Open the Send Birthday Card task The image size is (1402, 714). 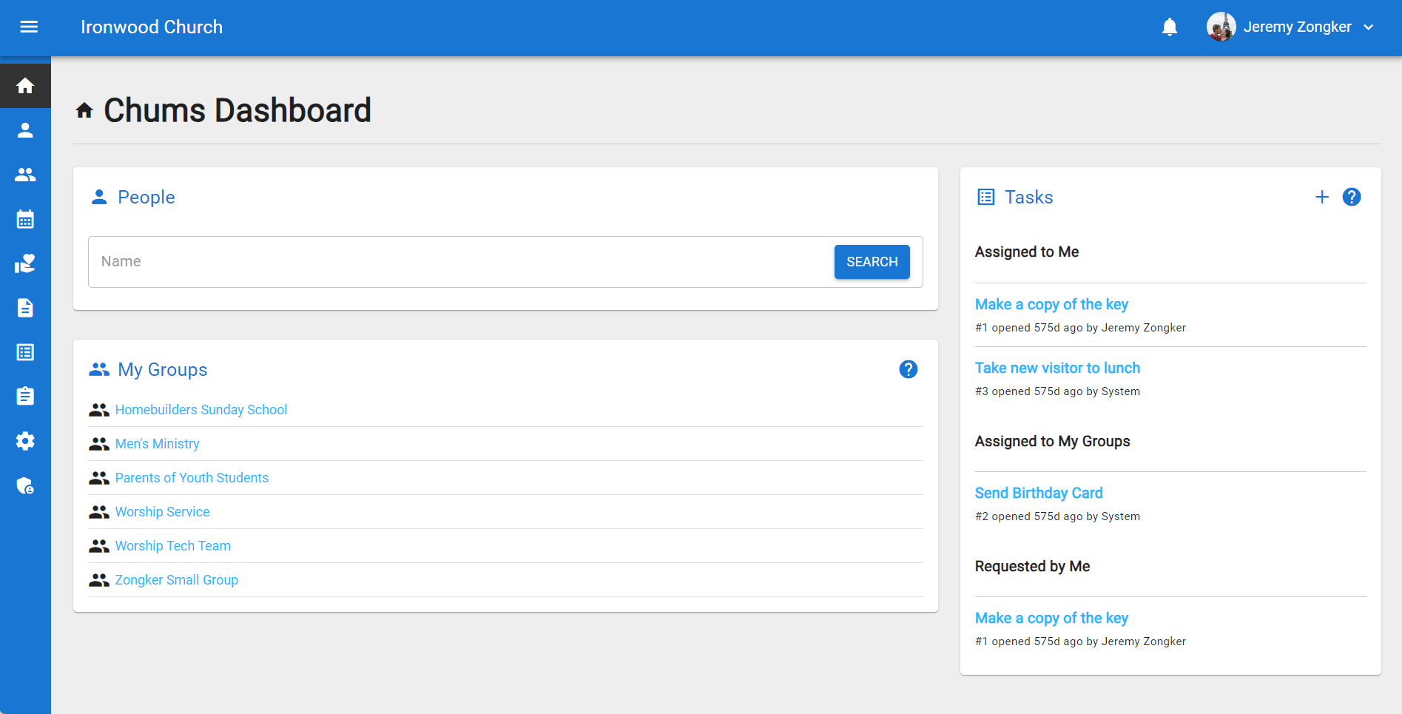pos(1038,493)
